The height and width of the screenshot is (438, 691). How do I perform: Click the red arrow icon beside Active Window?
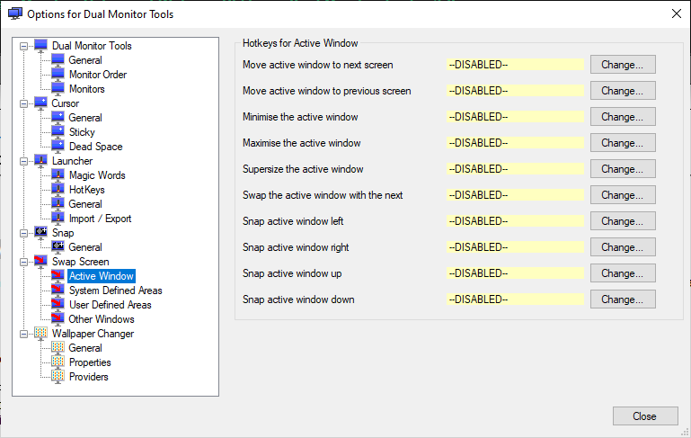coord(58,276)
